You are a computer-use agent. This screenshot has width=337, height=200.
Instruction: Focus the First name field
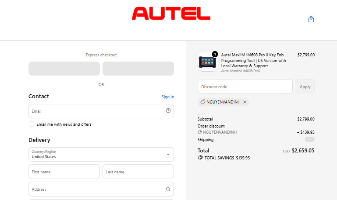(x=64, y=172)
